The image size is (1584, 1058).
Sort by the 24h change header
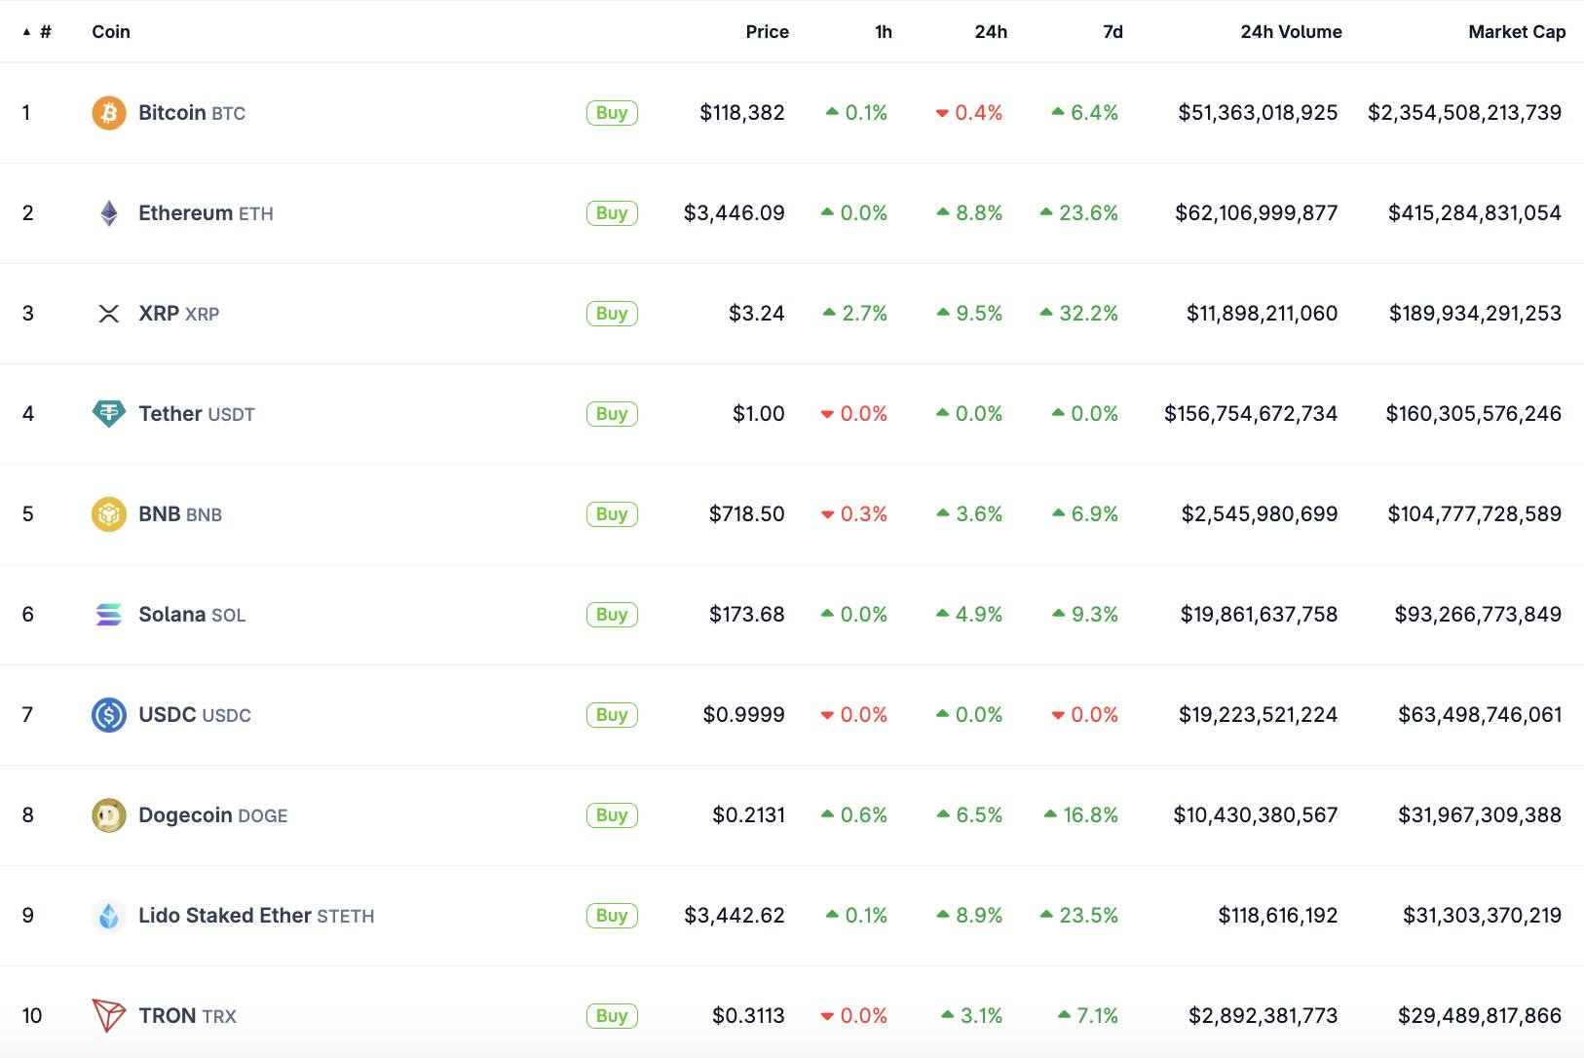[991, 32]
